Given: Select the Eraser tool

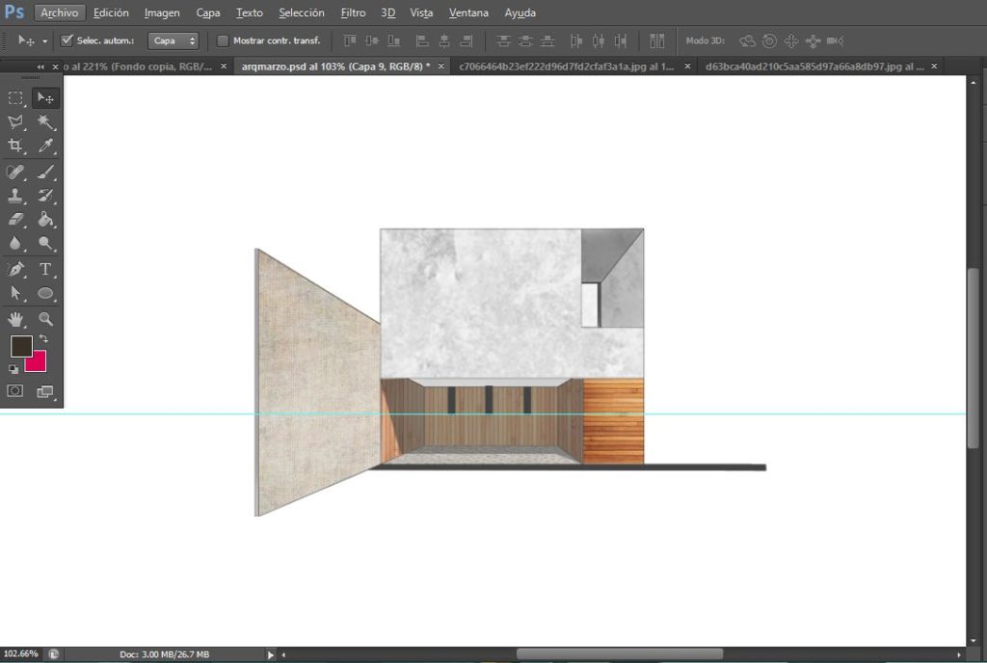Looking at the screenshot, I should 15,220.
